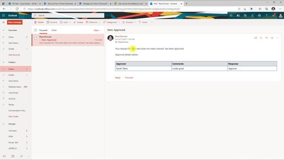
Task: Collapse the Groups section
Action: pyautogui.click(x=4, y=124)
